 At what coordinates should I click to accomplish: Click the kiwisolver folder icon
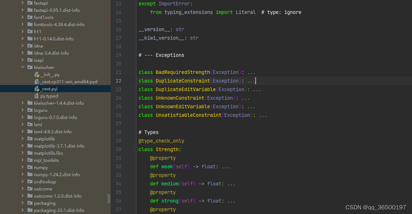30,67
